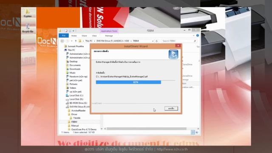Select the Manual folder in the tree
The width and height of the screenshot is (272, 153).
click(75, 126)
